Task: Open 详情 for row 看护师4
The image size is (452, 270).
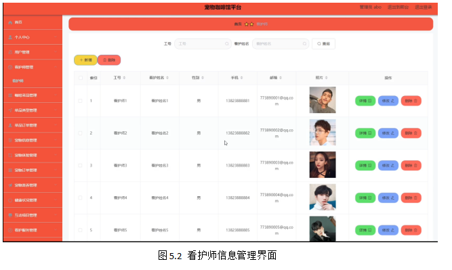Action: click(365, 198)
